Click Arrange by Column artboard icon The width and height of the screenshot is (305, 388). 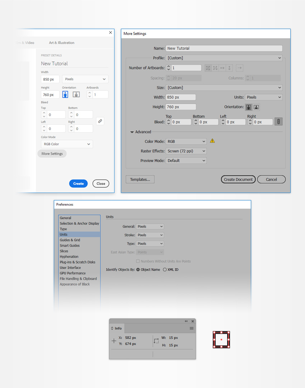click(x=229, y=68)
